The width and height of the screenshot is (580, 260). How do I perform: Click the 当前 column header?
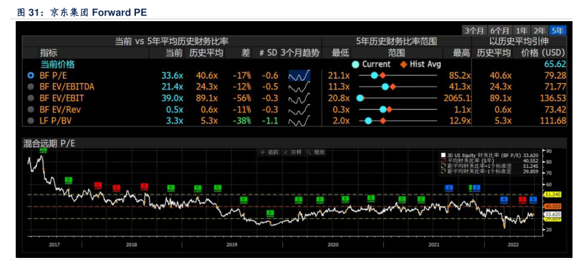click(x=174, y=53)
